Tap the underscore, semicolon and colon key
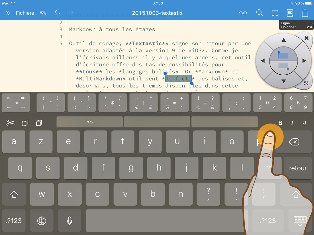 [236, 103]
